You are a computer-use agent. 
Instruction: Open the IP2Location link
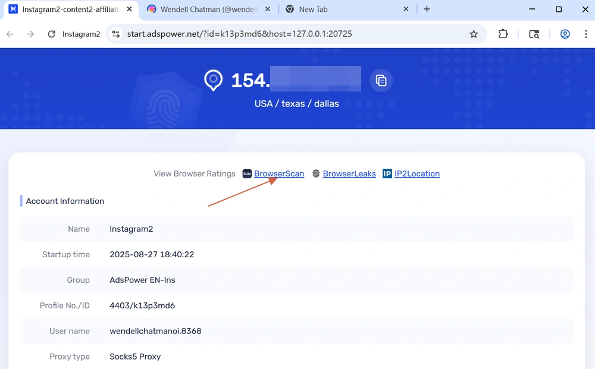pos(417,174)
